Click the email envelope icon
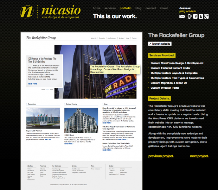This screenshot has width=218, height=190. coord(182,16)
